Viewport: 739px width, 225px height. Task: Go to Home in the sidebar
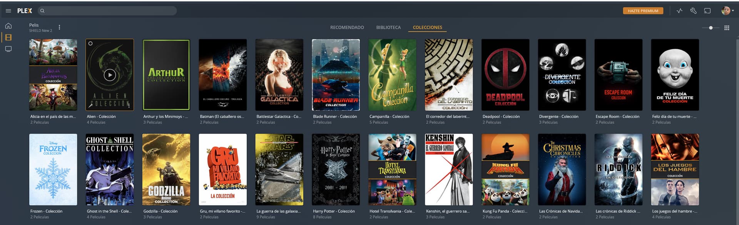pos(8,26)
